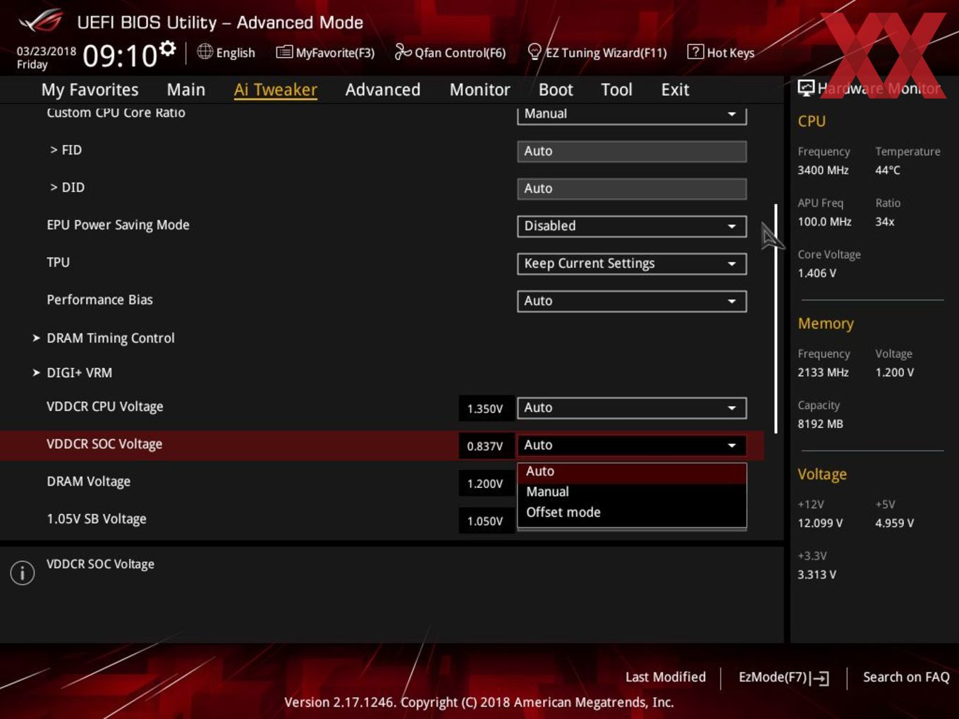Open the Tool tab
The image size is (959, 719).
point(616,90)
